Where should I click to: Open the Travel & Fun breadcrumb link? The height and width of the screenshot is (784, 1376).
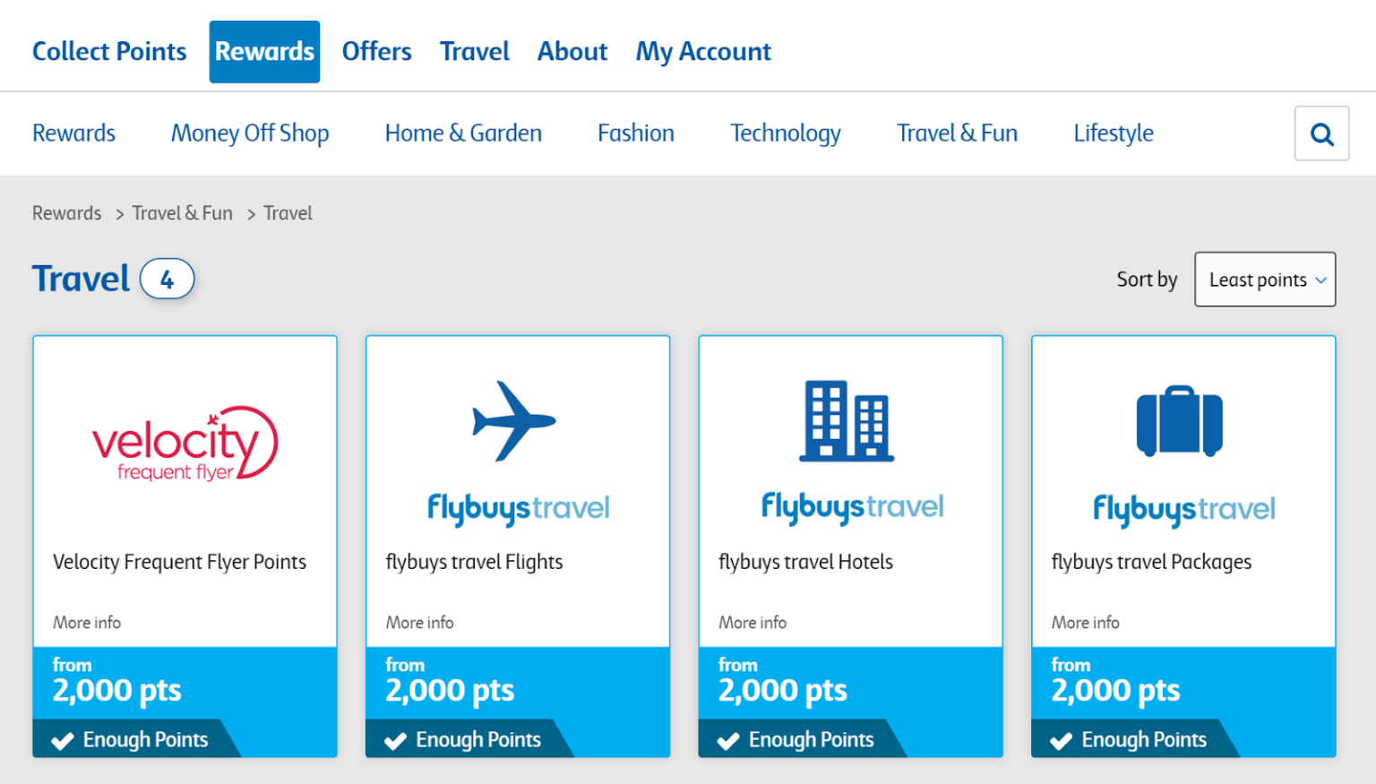tap(183, 213)
